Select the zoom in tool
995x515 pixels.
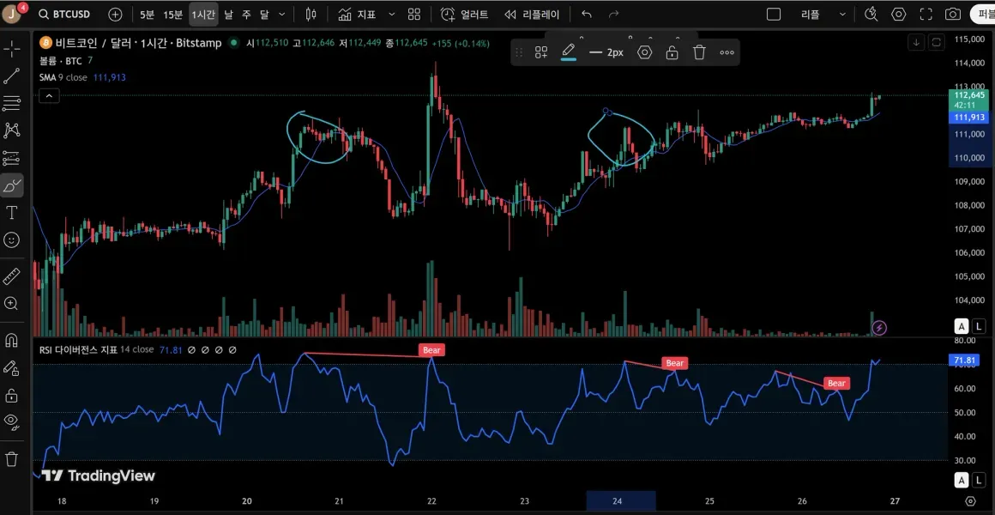(11, 304)
